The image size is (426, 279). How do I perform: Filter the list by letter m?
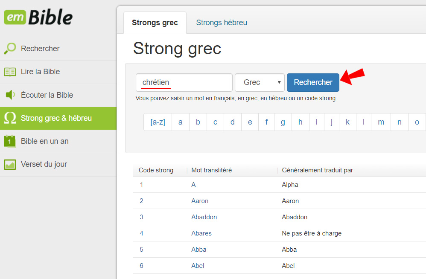381,122
